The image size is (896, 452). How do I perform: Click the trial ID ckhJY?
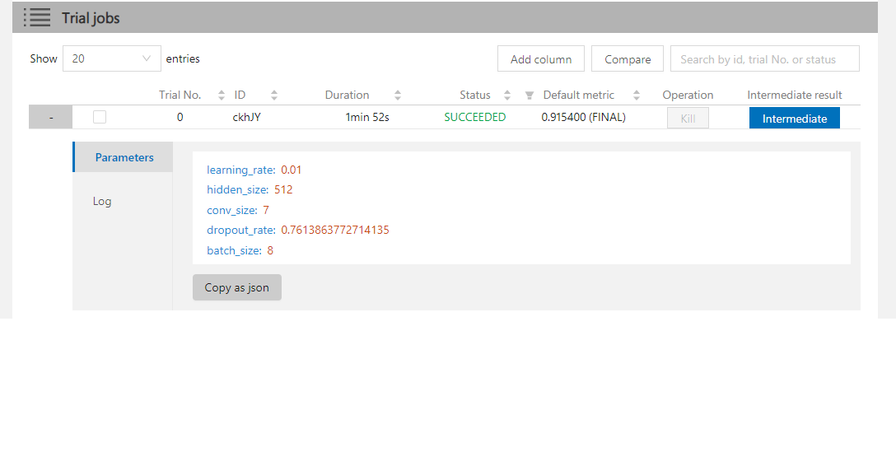pos(247,118)
